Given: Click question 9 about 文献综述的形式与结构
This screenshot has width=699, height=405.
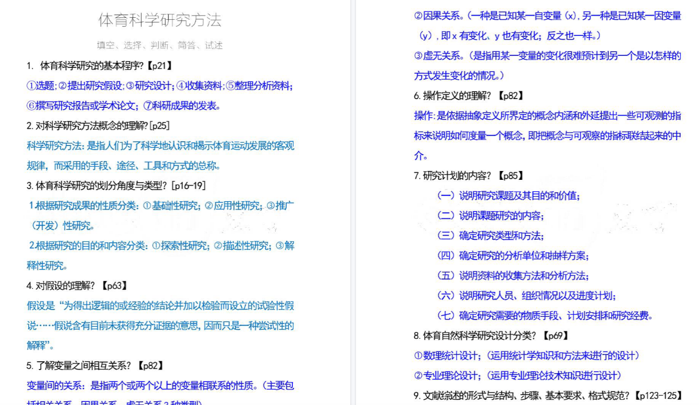Looking at the screenshot, I should pos(548,396).
